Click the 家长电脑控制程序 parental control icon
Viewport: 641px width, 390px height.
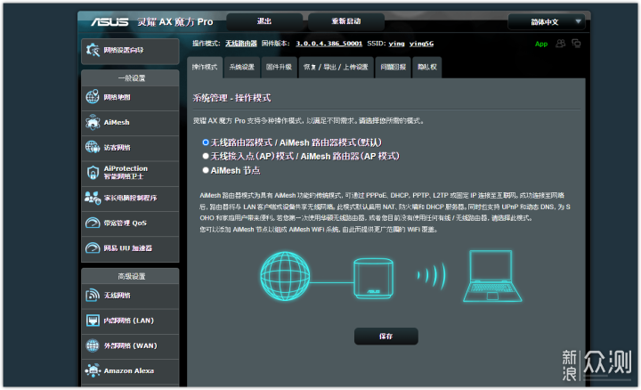[93, 198]
